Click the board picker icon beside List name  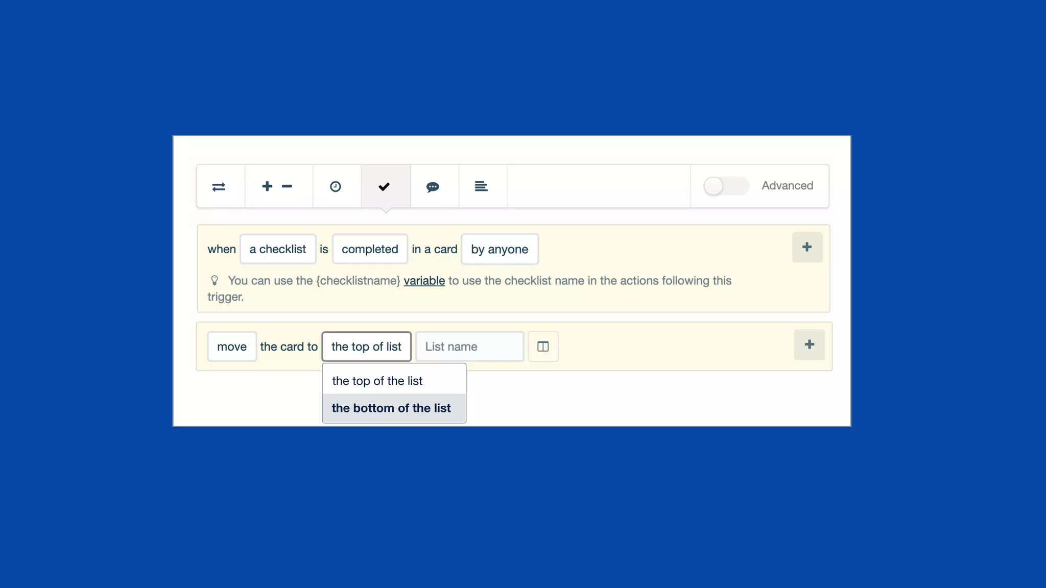click(x=543, y=347)
